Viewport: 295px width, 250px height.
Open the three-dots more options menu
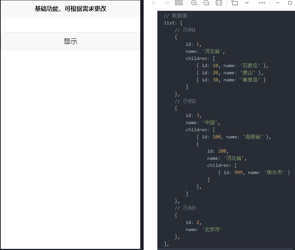pos(262,3)
